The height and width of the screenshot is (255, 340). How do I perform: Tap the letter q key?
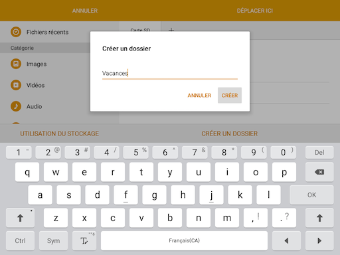coord(27,172)
